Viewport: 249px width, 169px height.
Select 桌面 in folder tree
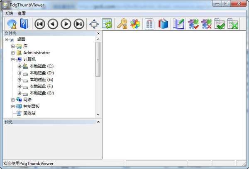tap(21, 39)
